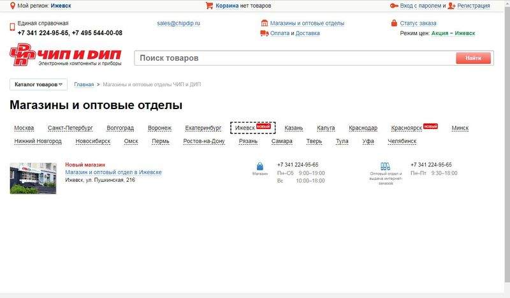Click the key icon beside Вход с паролем

click(x=394, y=6)
